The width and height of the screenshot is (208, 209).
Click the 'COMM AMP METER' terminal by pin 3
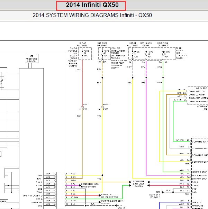(x=198, y=98)
